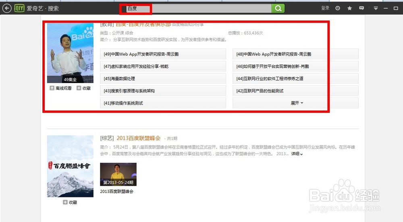Viewport: 403px width, 222px height.
Task: Maximize the iQIYI window
Action: click(x=396, y=8)
